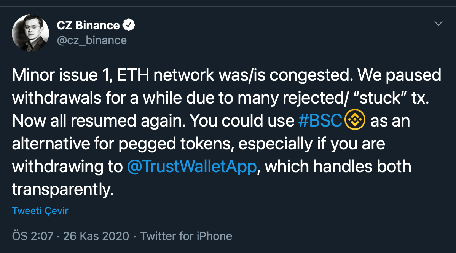Click the yellow Binance coin emoji icon
Screen dimensions: 456x253
[x=355, y=121]
